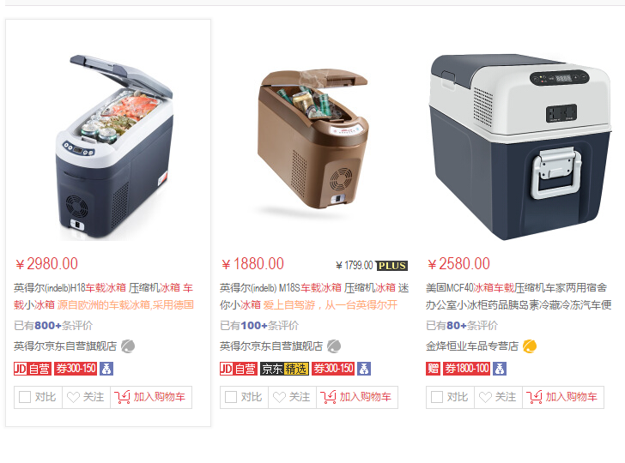
Task: Click the yellow chat icon next to 金烽恒业车品专营店
Action: 530,346
